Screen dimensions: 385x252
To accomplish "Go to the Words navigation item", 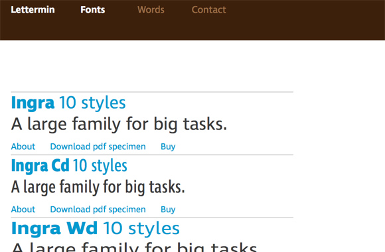I will 151,10.
